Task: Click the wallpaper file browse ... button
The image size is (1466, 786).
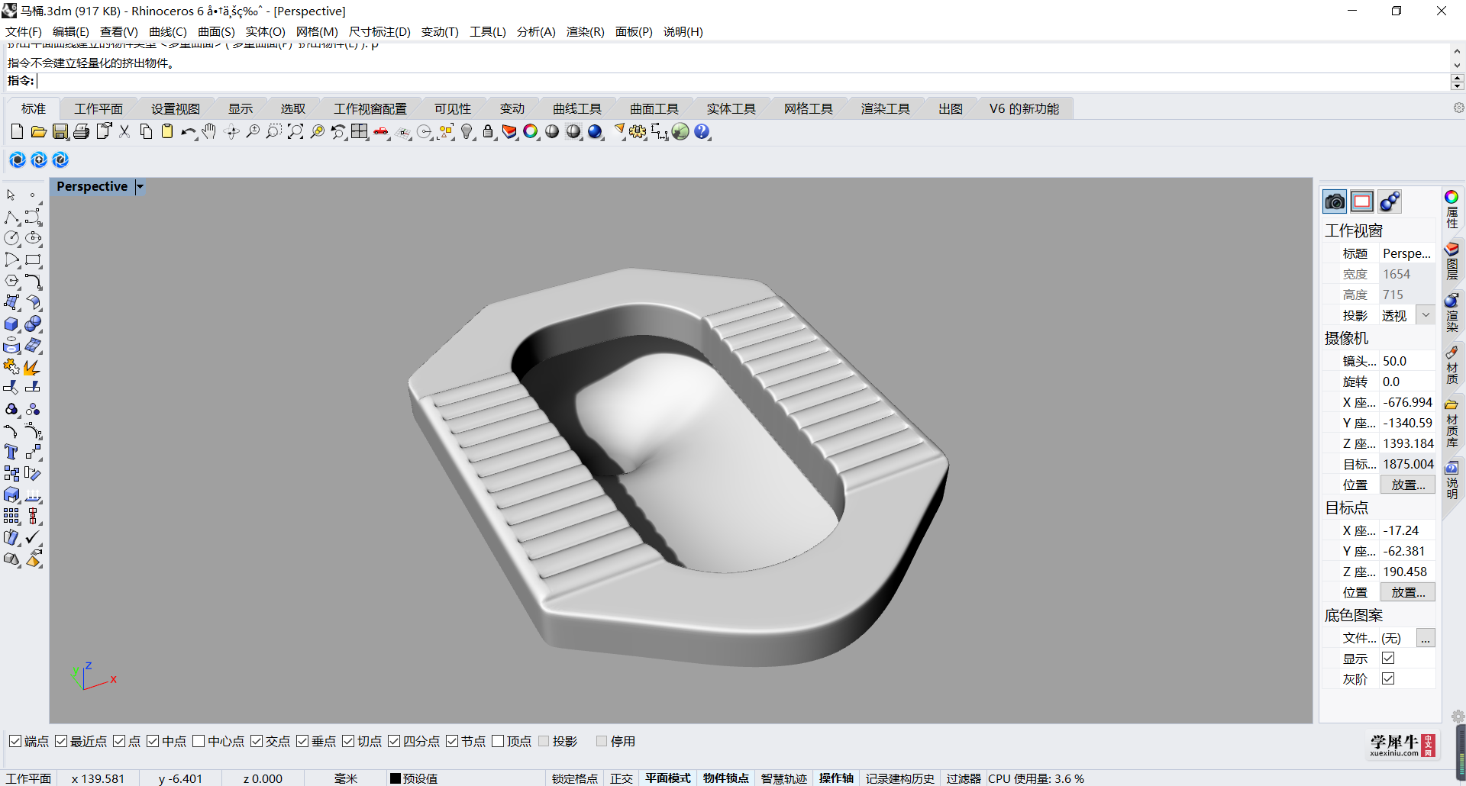Action: pyautogui.click(x=1426, y=638)
